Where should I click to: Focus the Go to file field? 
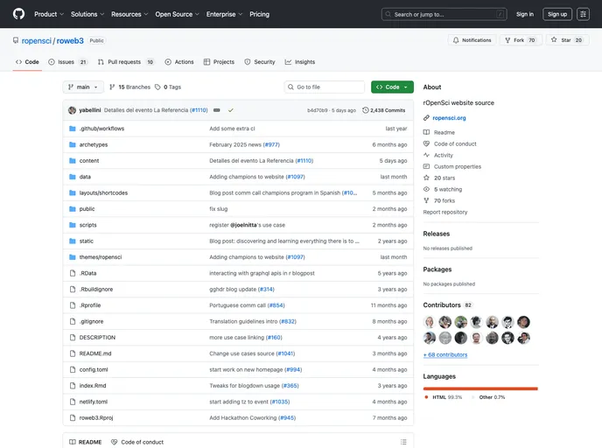324,87
